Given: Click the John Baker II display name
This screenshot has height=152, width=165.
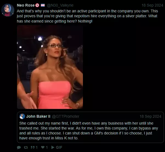Looking at the screenshot, I should (38, 116).
